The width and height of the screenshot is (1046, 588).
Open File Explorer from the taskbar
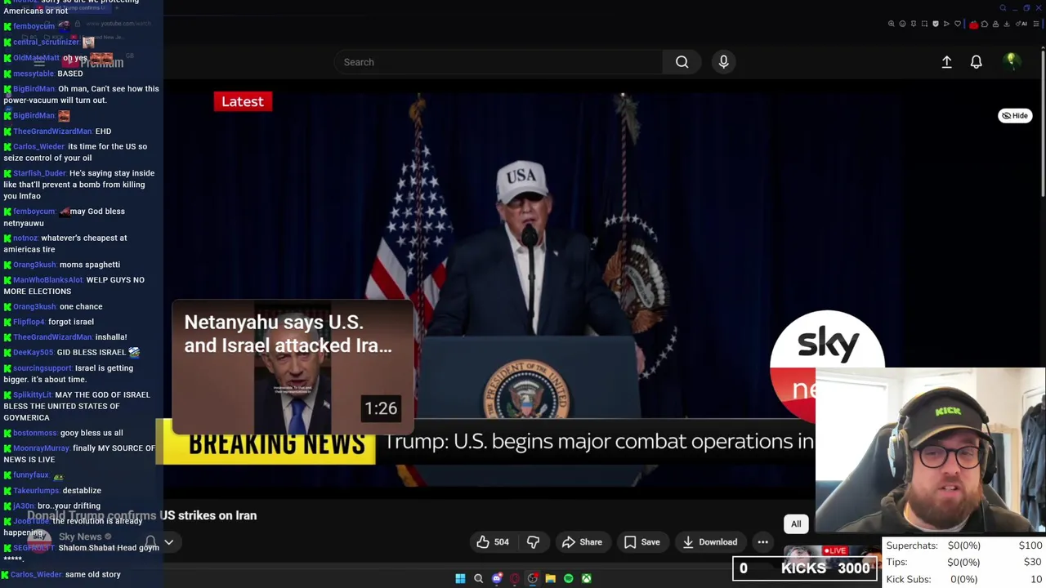click(550, 578)
